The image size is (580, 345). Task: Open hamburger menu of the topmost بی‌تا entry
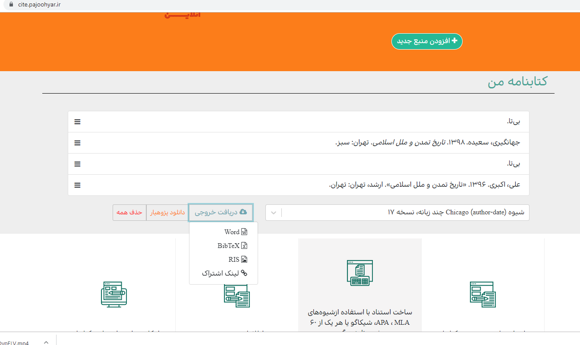point(77,122)
